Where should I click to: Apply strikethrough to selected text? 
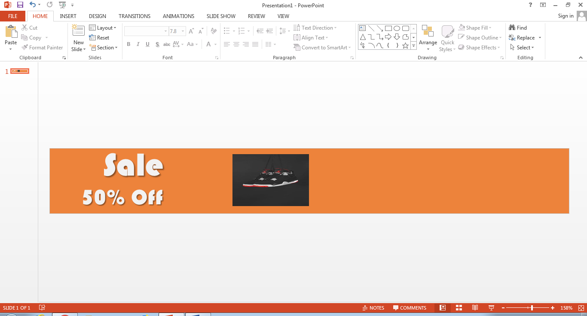coord(167,44)
